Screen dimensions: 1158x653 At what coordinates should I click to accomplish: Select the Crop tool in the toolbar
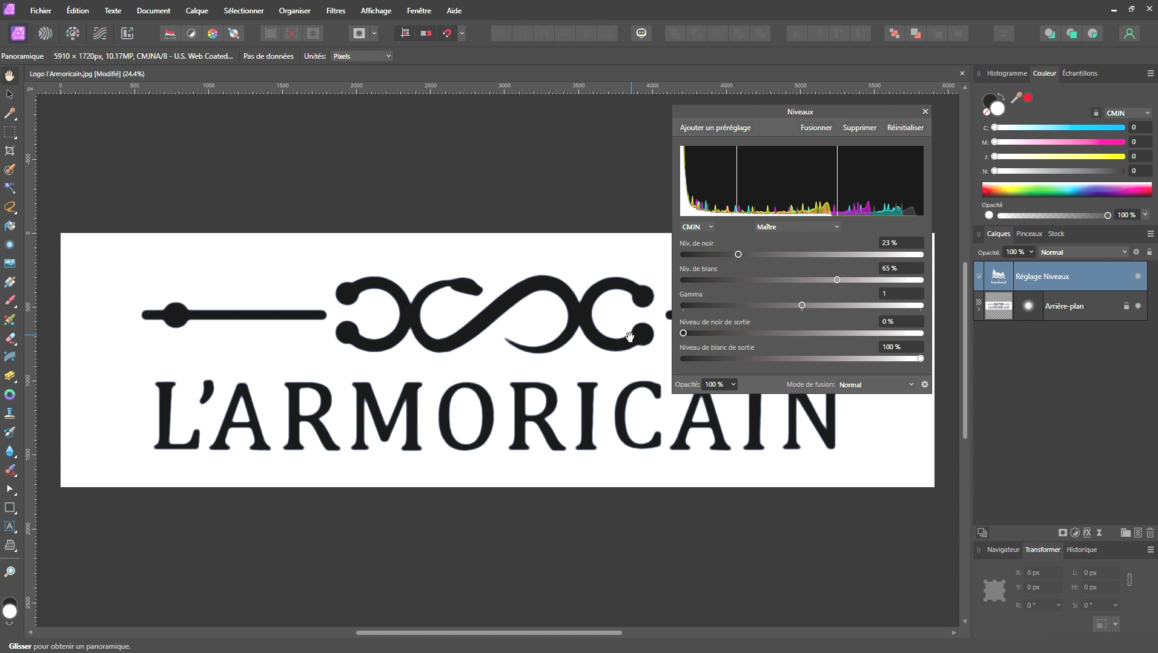[x=10, y=151]
